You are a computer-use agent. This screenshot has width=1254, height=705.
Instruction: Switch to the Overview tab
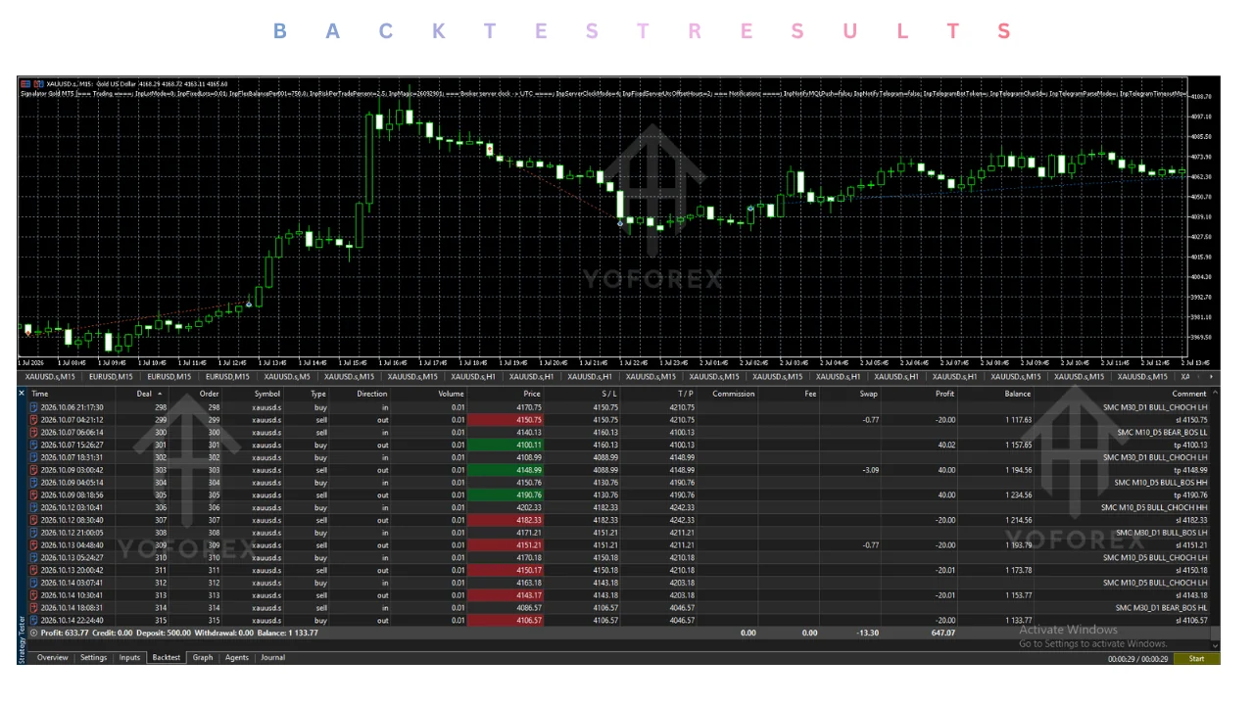52,658
